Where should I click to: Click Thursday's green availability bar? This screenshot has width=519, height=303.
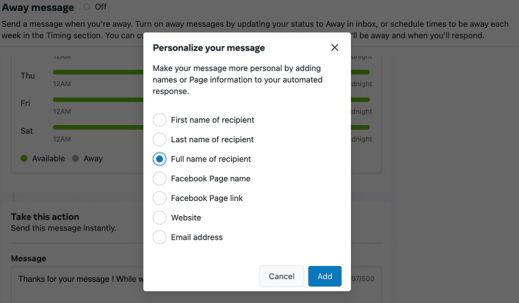(x=96, y=72)
